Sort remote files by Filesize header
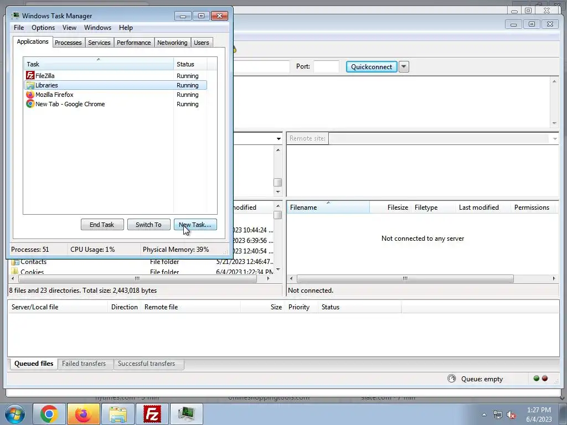Viewport: 567px width, 425px height. 390,208
